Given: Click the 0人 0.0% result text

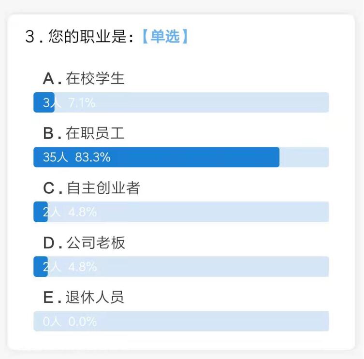Looking at the screenshot, I should click(x=70, y=321).
